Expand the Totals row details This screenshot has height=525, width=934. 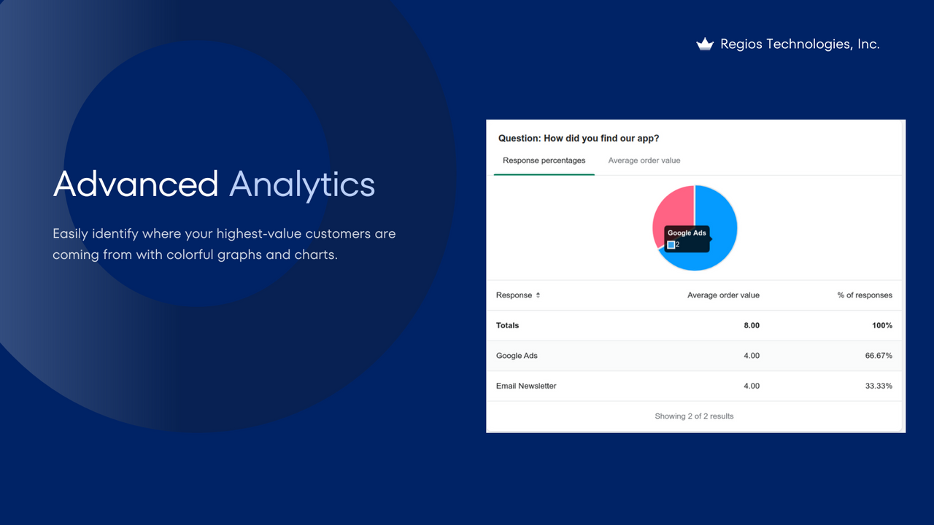tap(507, 325)
